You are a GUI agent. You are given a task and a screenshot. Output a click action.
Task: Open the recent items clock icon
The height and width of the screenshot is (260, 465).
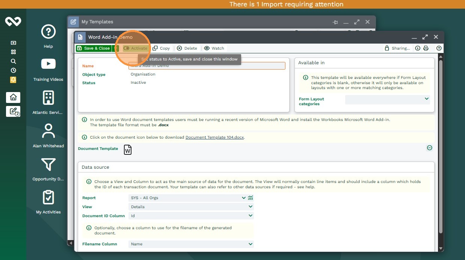13,70
